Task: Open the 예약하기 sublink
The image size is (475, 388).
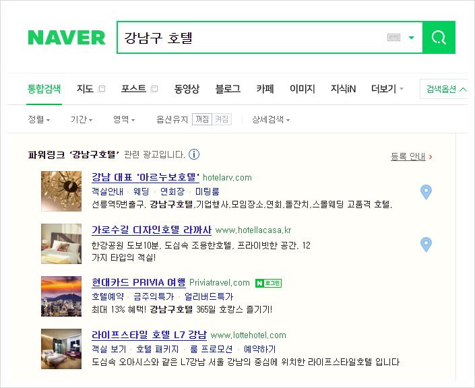Action: click(260, 349)
